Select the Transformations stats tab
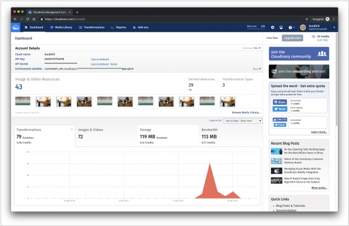This screenshot has width=349, height=226. point(45,135)
